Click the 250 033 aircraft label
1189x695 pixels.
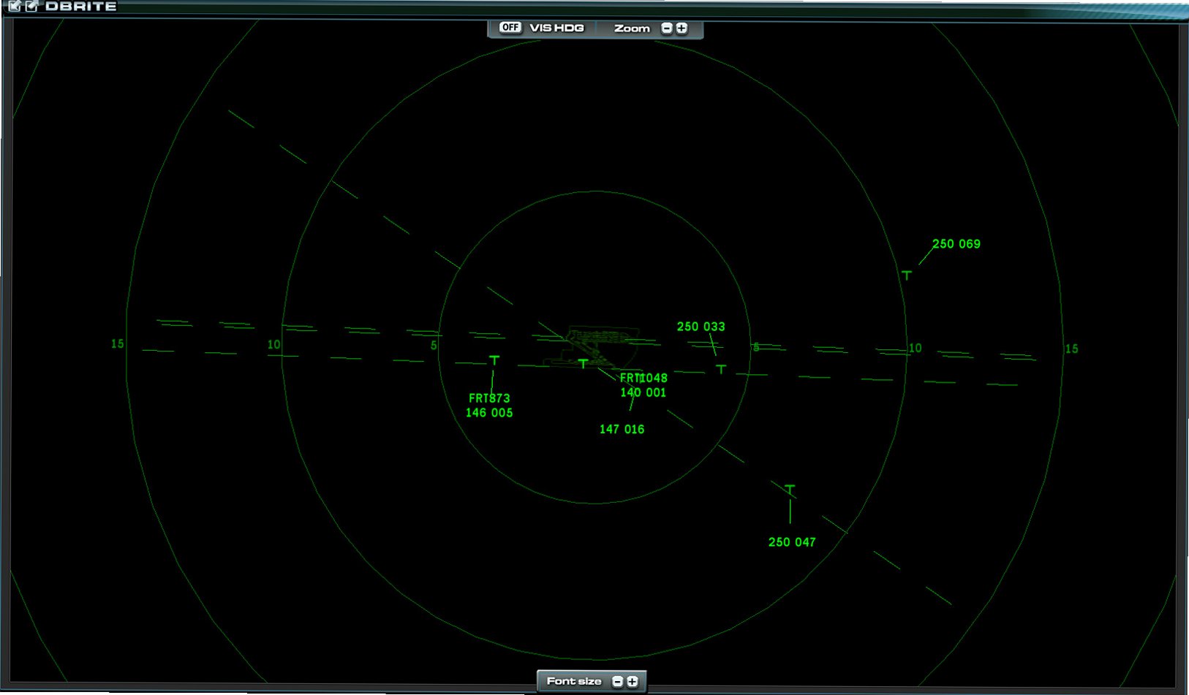pos(701,327)
